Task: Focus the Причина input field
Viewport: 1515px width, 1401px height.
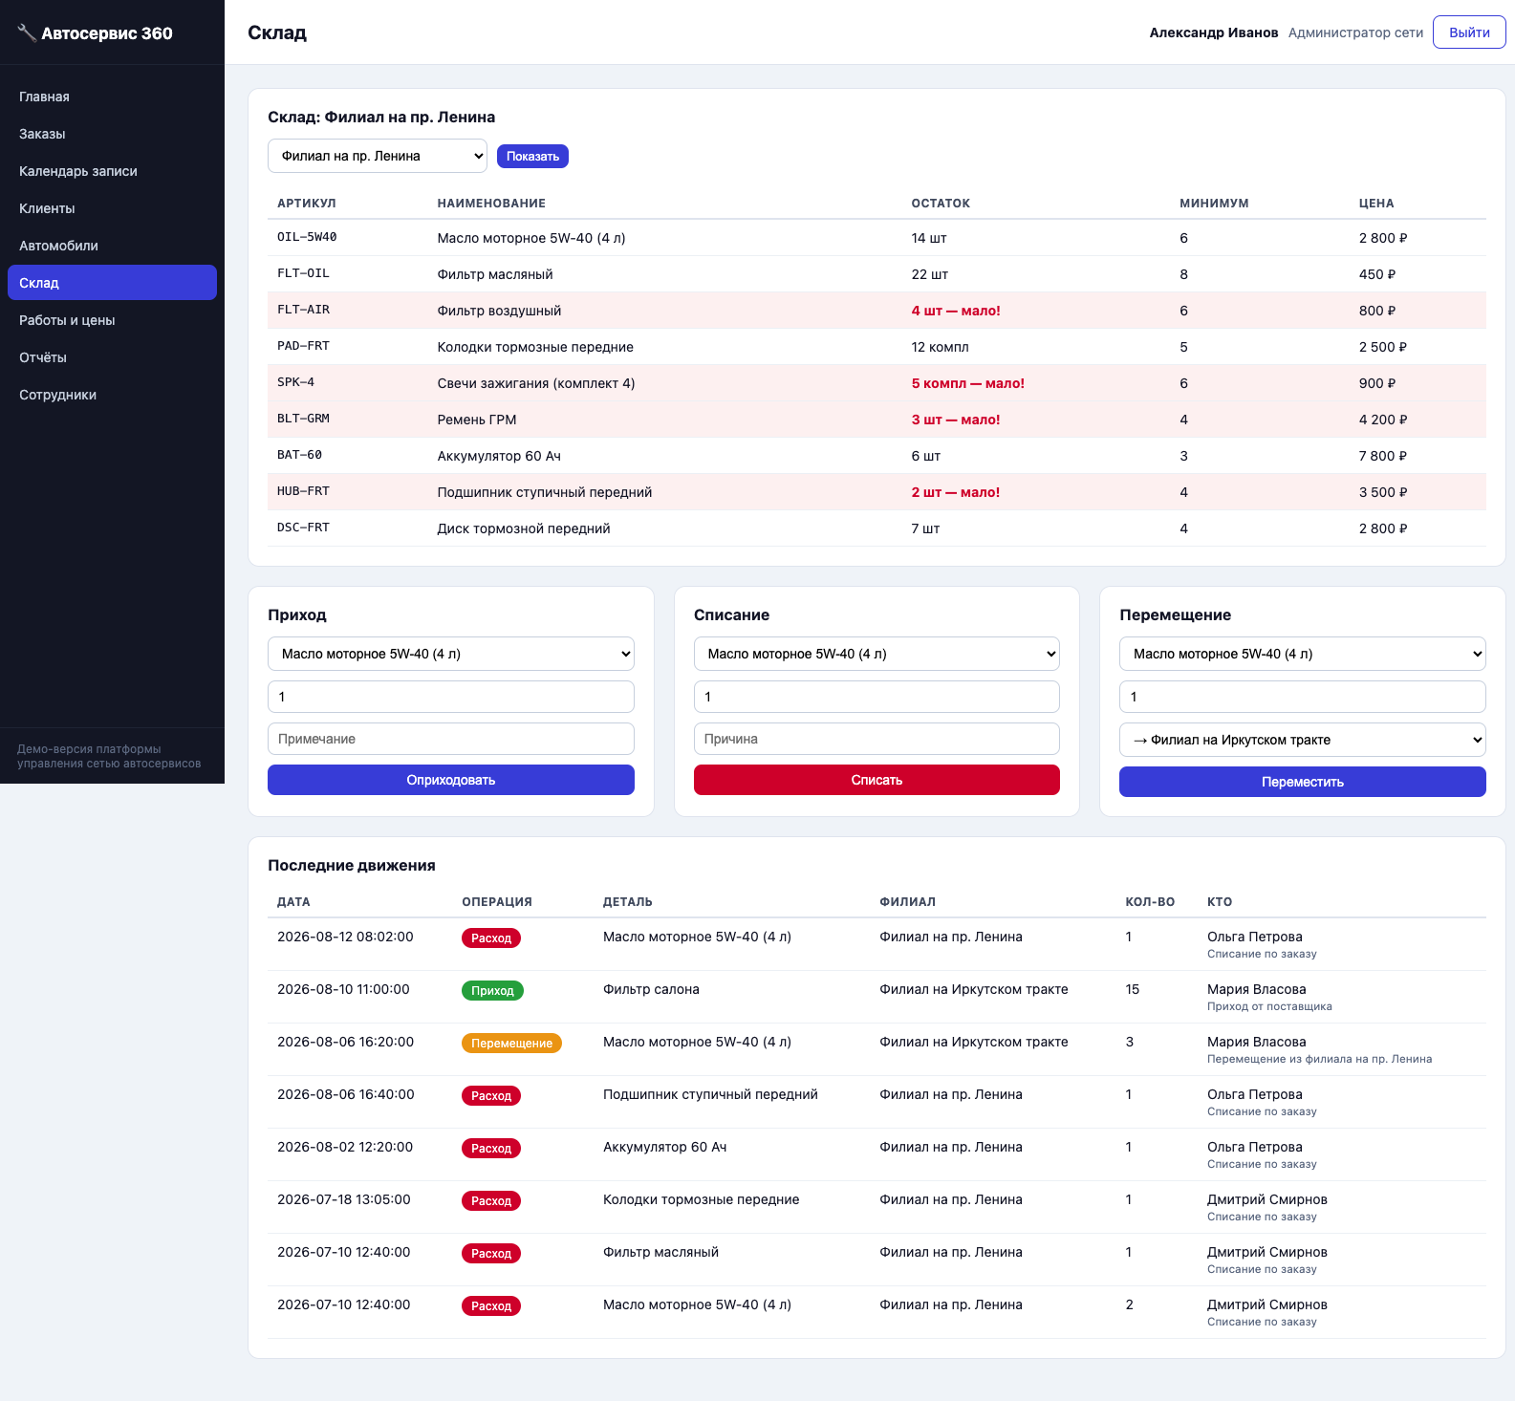Action: coord(877,739)
